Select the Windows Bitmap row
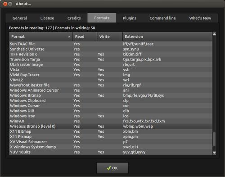 pos(111,95)
